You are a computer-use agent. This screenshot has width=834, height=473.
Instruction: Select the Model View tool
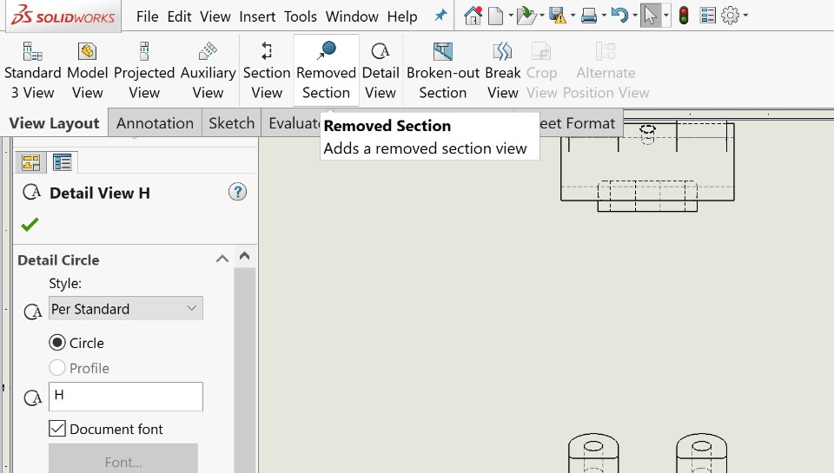pos(87,70)
